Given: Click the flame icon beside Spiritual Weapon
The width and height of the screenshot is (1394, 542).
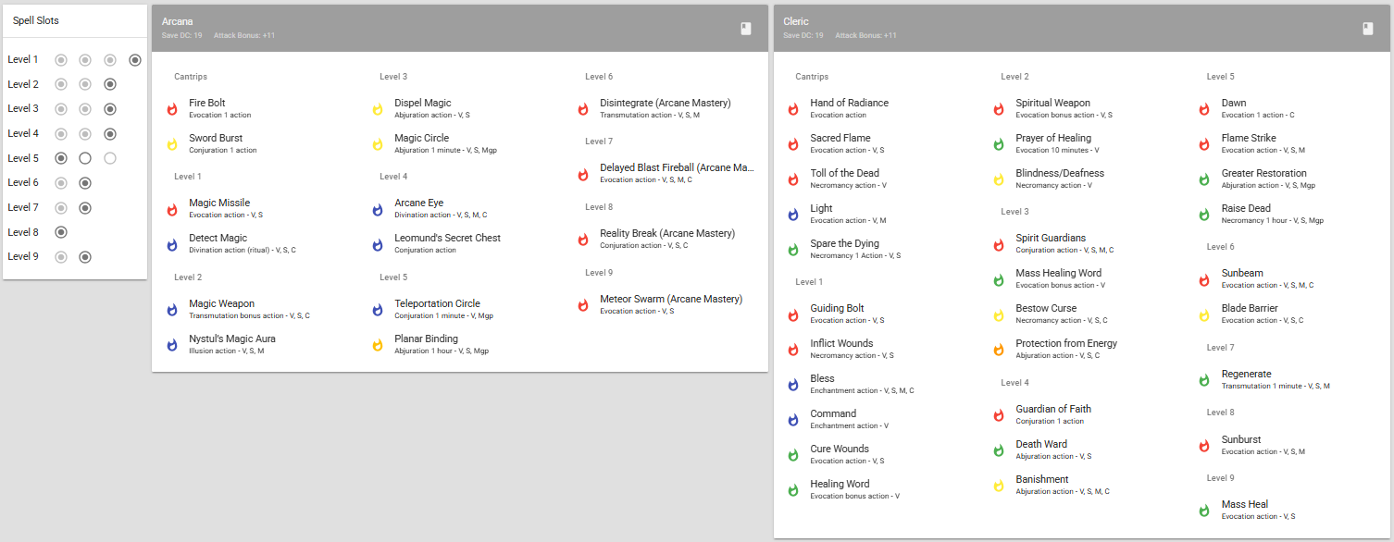Looking at the screenshot, I should tap(998, 109).
